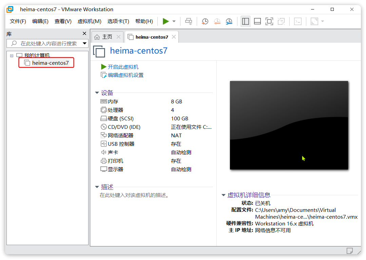Collapse the 我的计算机 tree node
The width and height of the screenshot is (366, 260).
click(x=12, y=56)
